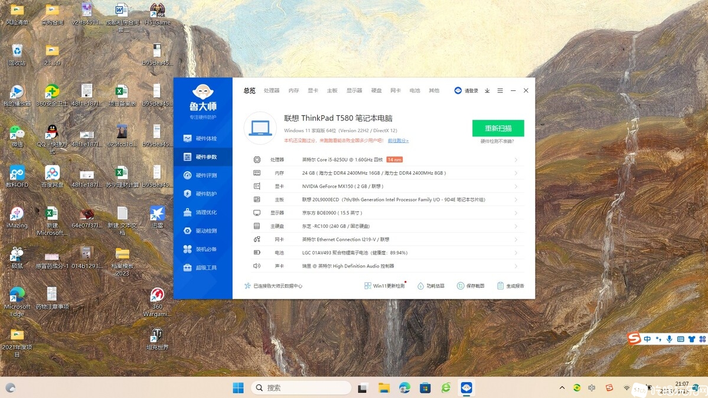
Task: Select 迅雷 desktop icon
Action: click(x=157, y=217)
